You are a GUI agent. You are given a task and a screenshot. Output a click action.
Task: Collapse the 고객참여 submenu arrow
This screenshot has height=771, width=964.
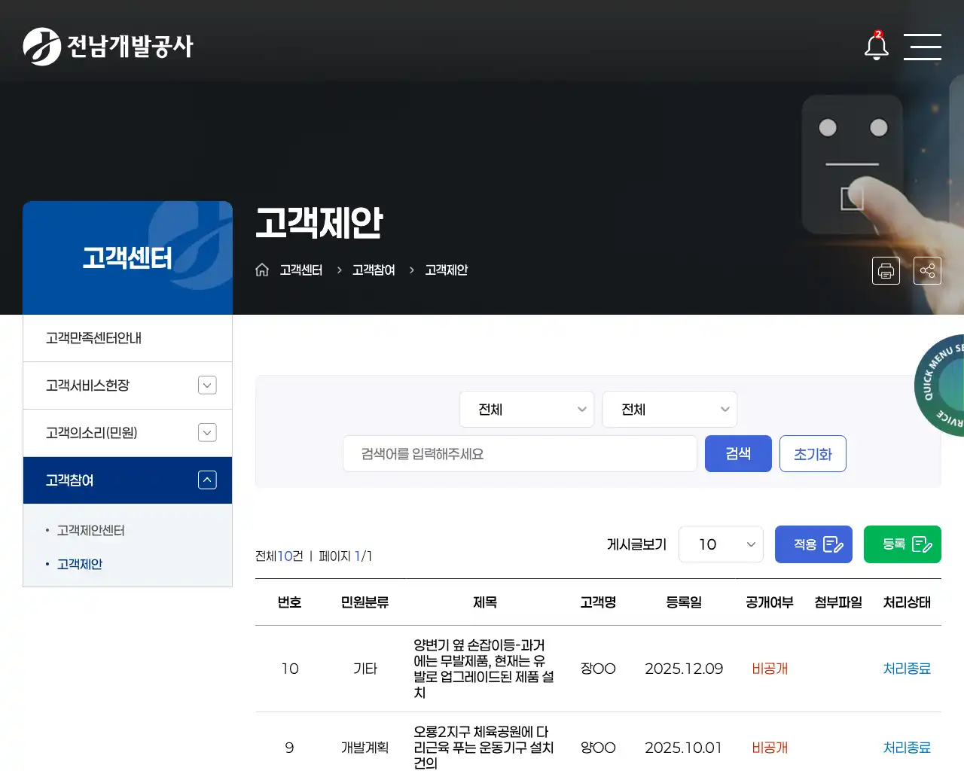pos(207,480)
